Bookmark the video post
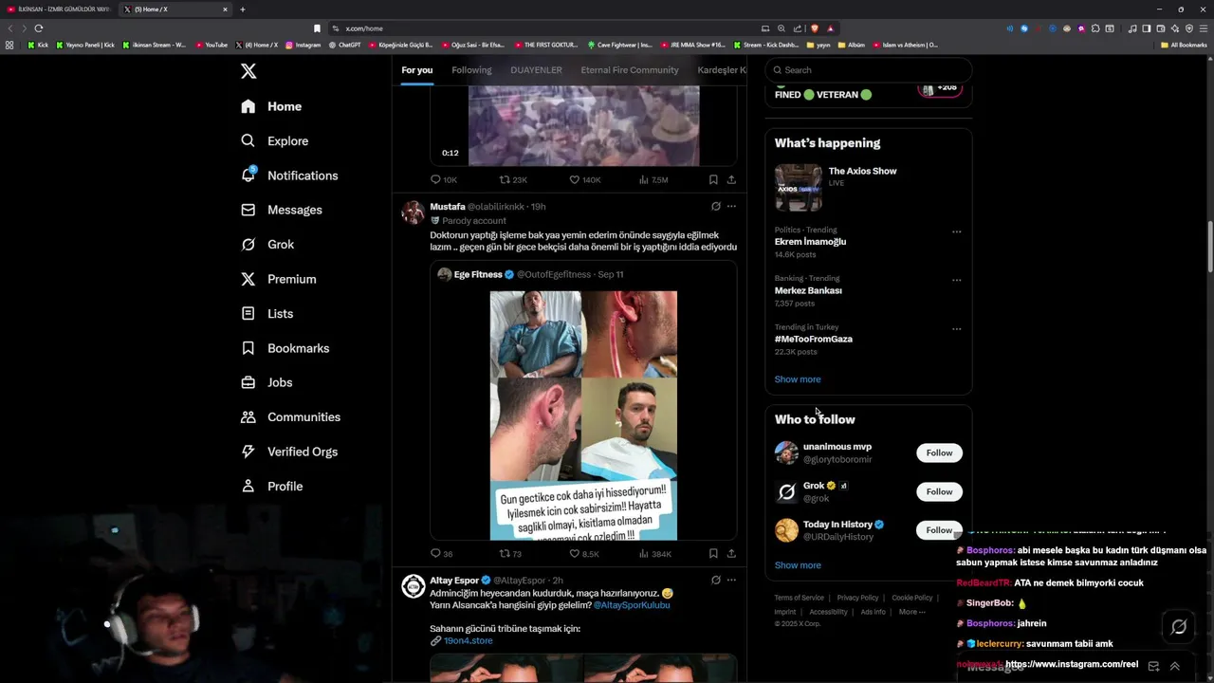 (x=713, y=179)
